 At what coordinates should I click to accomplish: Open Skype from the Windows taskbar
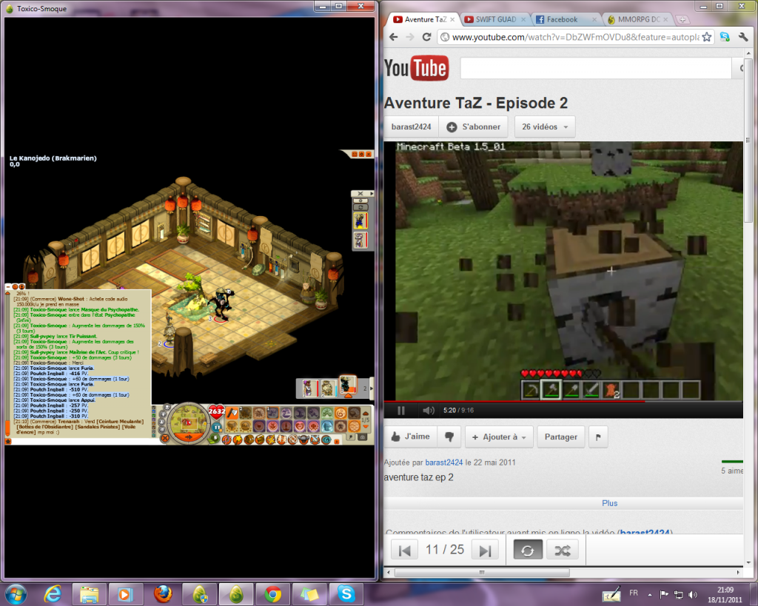[346, 594]
